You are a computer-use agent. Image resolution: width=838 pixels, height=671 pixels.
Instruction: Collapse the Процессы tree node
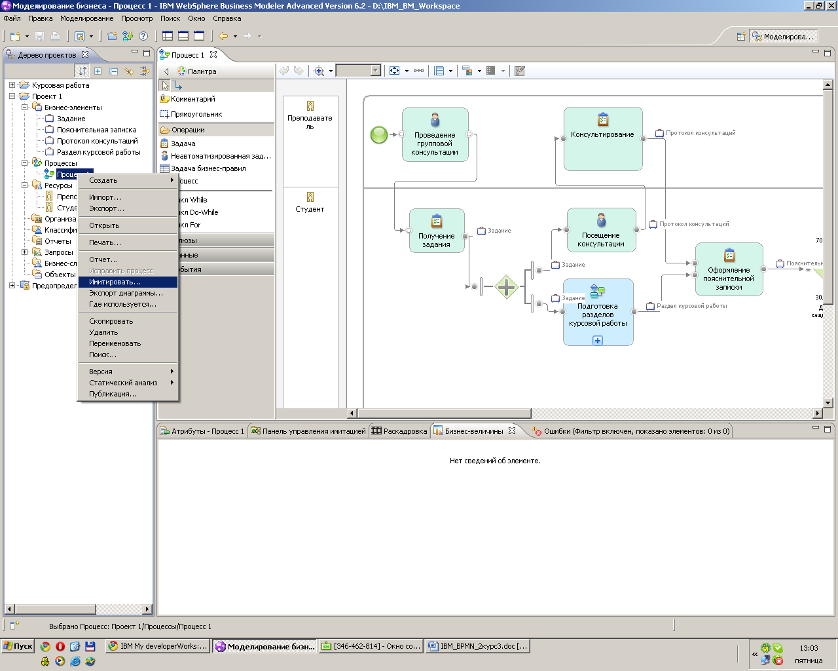[x=24, y=163]
